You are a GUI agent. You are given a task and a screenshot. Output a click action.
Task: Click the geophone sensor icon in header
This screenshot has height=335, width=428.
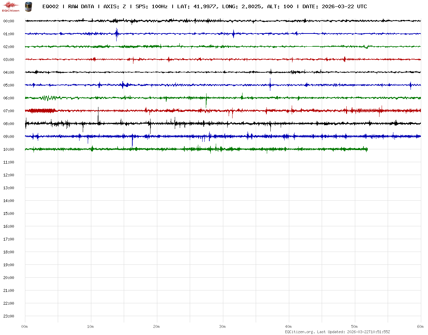coord(28,6)
